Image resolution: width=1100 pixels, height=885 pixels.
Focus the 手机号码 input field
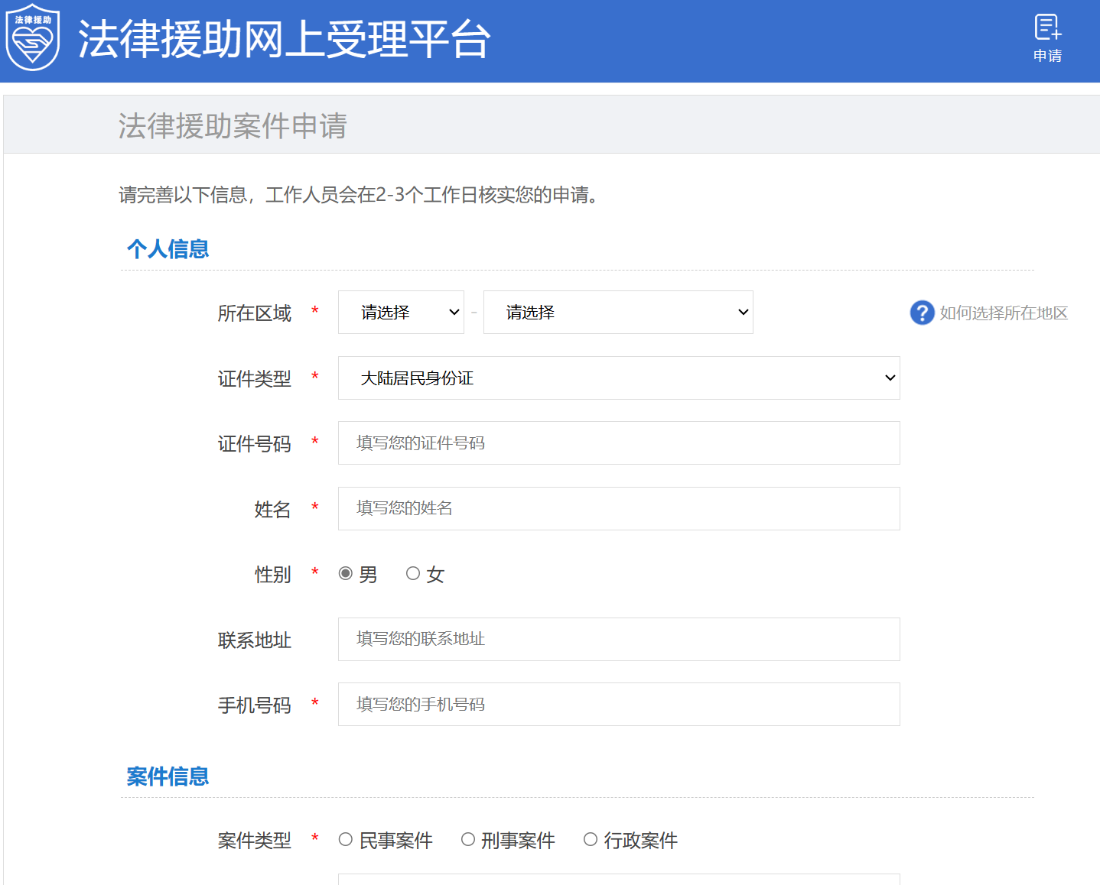point(619,705)
